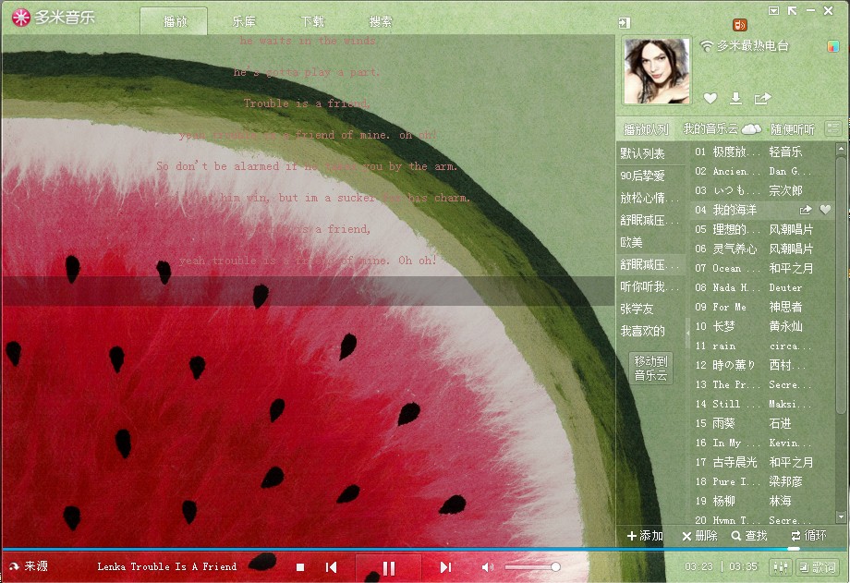Click the orange speaker notification icon
This screenshot has height=583, width=850.
[x=739, y=24]
